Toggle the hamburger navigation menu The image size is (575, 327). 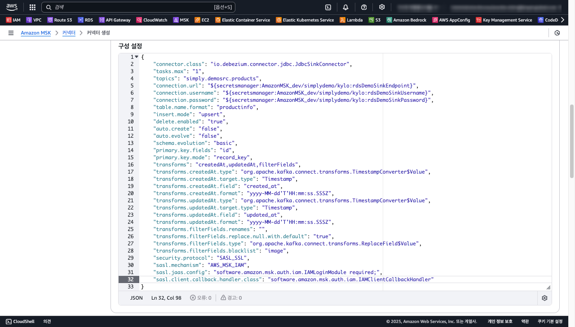(11, 33)
